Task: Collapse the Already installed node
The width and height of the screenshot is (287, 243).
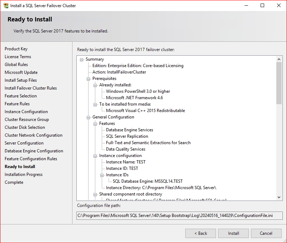Action: pos(95,85)
